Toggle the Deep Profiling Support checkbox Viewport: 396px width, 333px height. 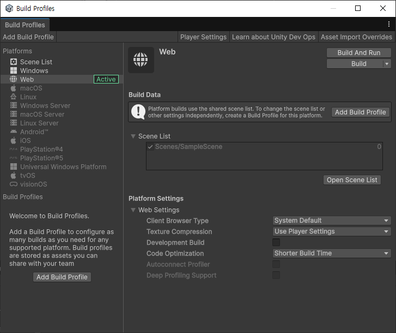pyautogui.click(x=276, y=275)
